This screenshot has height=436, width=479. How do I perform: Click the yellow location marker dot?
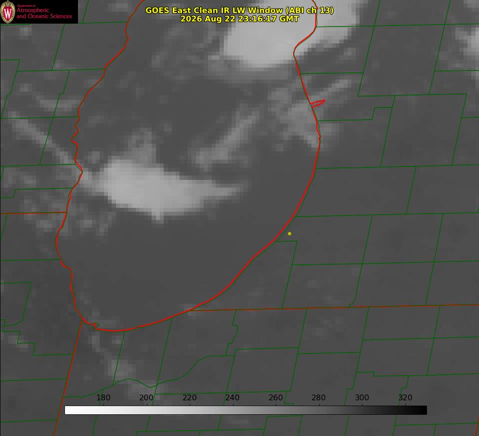point(290,234)
